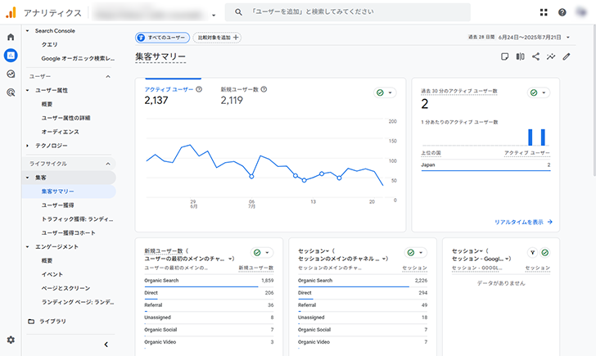Screen dimensions: 596x356
Task: Click the page vertical scrollbar
Action: pyautogui.click(x=594, y=100)
